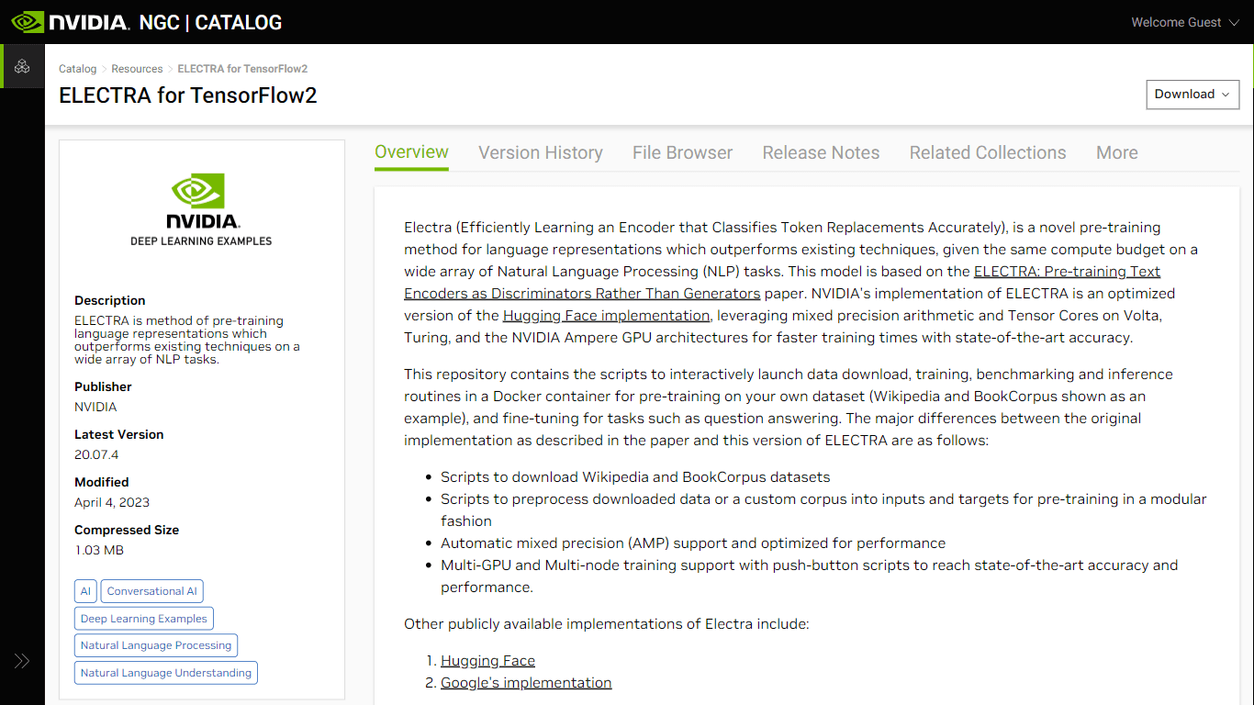Click the ELECTRA for TensorFlow2 page heading

coord(188,95)
